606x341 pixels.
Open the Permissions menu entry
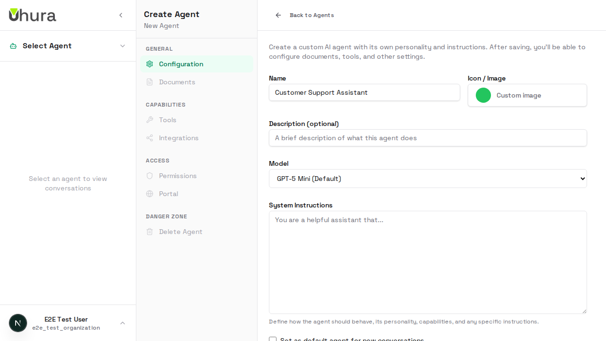[178, 176]
